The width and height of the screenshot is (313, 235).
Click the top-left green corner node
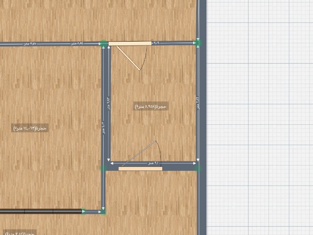[x=104, y=44]
